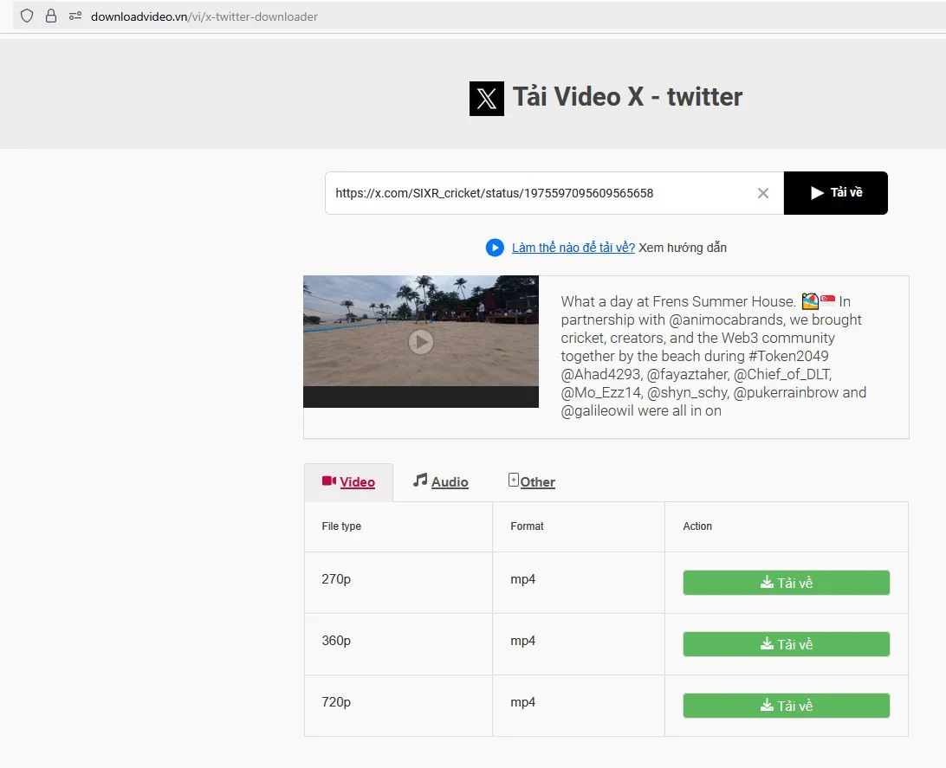Click the lock icon in the address bar

(x=53, y=16)
